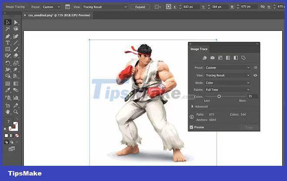Enable Draw Behind mode
Screen dimensions: 287x181
pos(12,142)
